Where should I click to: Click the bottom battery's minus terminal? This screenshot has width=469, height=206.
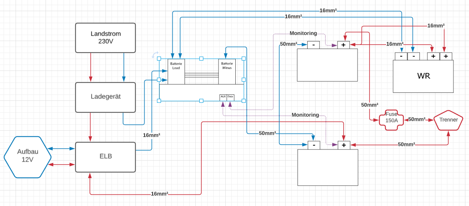tap(314, 145)
